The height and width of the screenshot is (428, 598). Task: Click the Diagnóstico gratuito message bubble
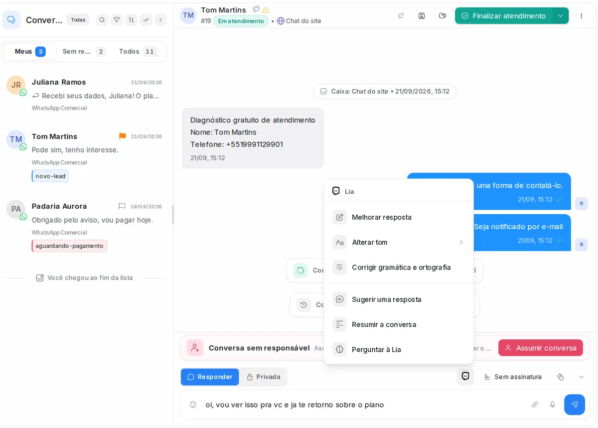coord(253,138)
